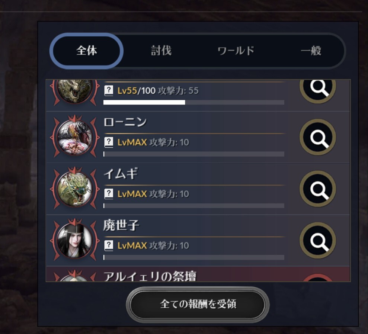Select the 廃世子 character portrait
The image size is (368, 334).
click(75, 240)
